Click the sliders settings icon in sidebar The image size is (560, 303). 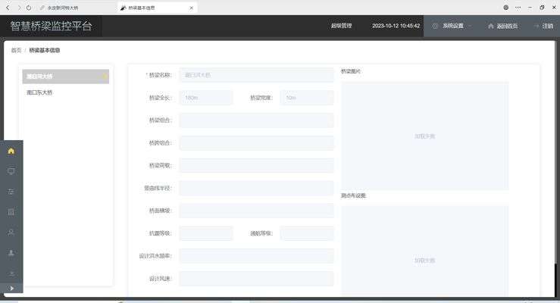[11, 192]
